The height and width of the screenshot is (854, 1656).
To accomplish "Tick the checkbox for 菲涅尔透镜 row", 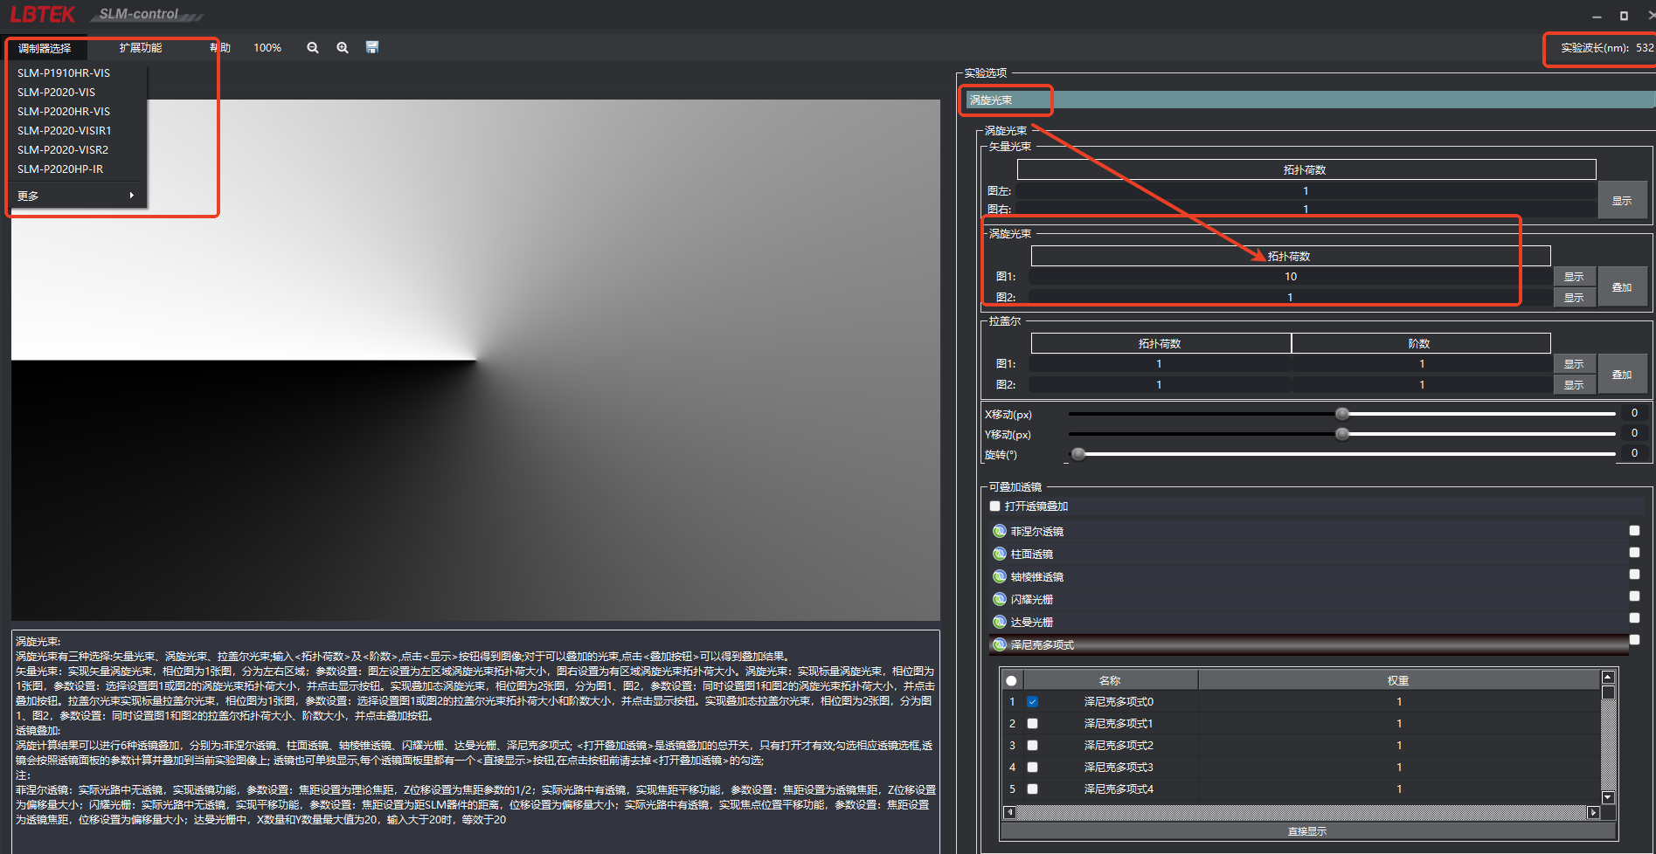I will click(x=1634, y=530).
